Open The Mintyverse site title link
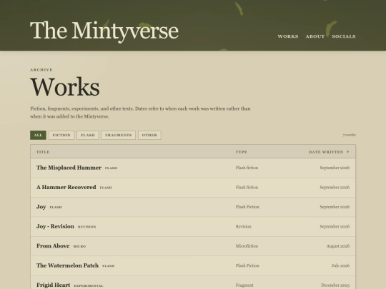Screen dimensions: 386x289 (x=104, y=31)
